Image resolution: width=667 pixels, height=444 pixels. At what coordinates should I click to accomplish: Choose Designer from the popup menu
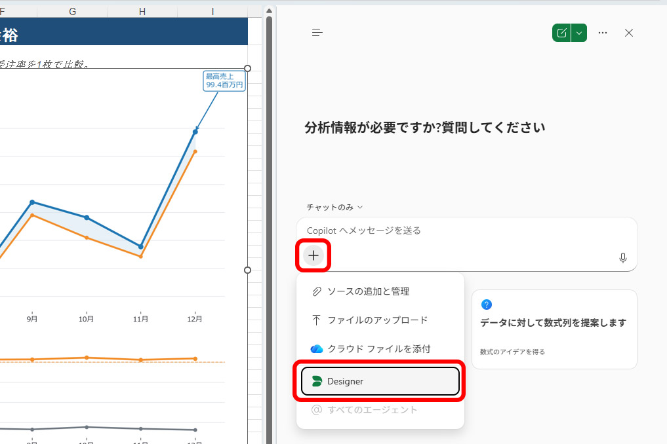pyautogui.click(x=380, y=381)
